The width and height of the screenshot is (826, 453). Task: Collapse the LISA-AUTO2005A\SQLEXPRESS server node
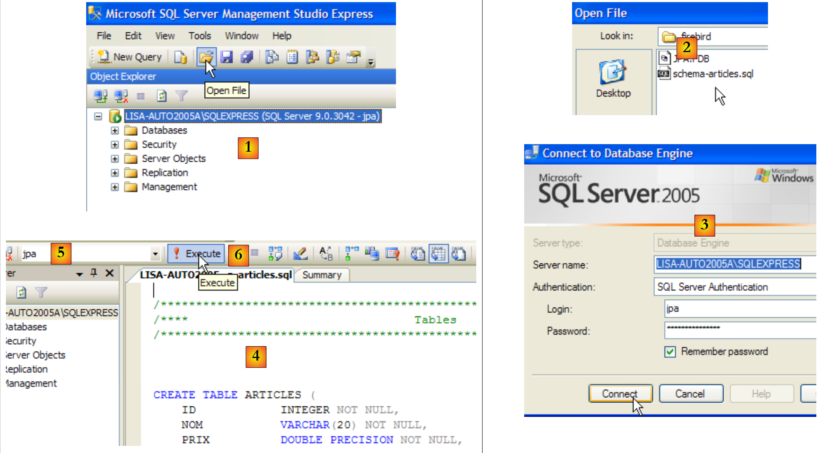coord(98,116)
